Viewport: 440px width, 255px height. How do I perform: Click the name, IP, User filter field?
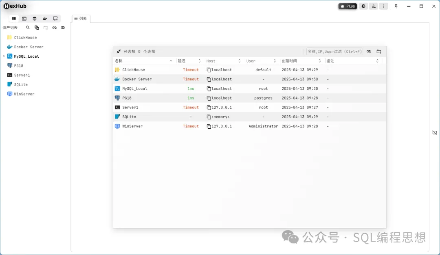(334, 52)
